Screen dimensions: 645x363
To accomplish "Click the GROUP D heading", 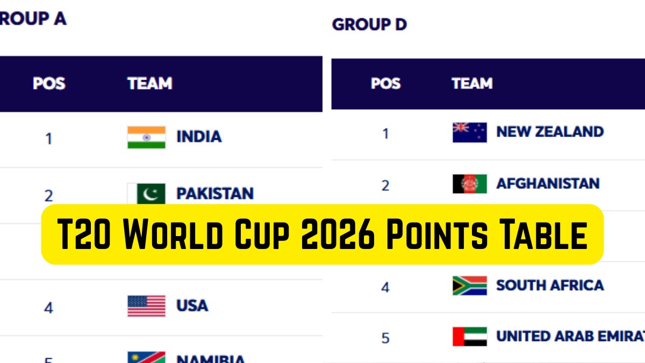I will 369,25.
